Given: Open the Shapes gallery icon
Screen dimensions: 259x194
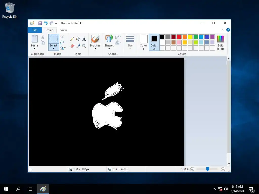Looking at the screenshot, I should (109, 39).
